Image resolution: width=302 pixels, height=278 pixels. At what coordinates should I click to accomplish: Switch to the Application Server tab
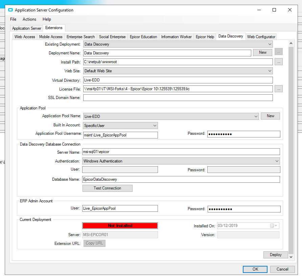tap(27, 28)
